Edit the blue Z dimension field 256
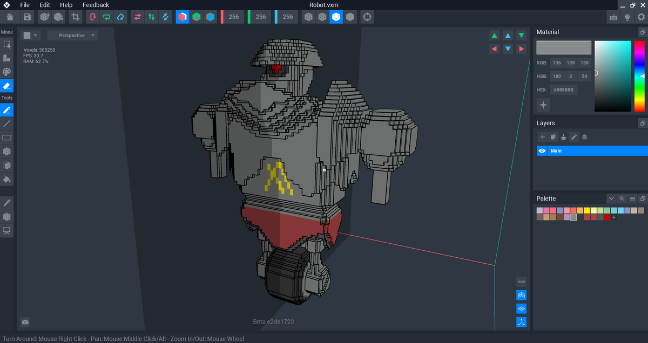The image size is (648, 343). [288, 17]
